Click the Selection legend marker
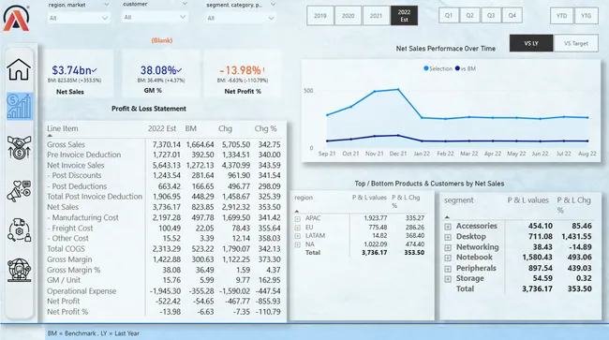 coord(426,68)
